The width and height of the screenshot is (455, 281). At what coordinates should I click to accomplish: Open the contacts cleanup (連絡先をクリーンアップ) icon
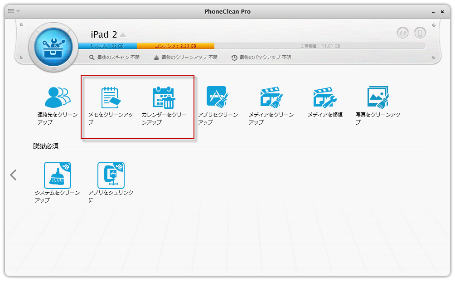click(58, 97)
